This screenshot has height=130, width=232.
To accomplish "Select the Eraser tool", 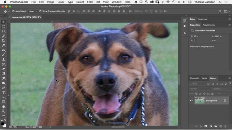I will [3, 69].
